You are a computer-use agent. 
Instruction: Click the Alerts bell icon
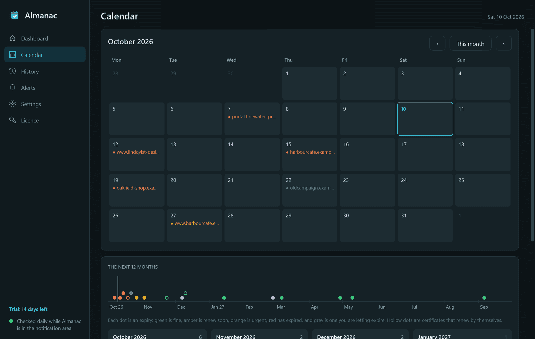(x=13, y=87)
